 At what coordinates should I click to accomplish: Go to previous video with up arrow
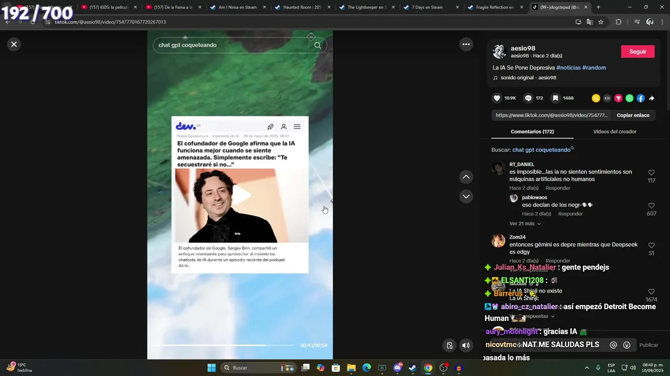click(466, 177)
